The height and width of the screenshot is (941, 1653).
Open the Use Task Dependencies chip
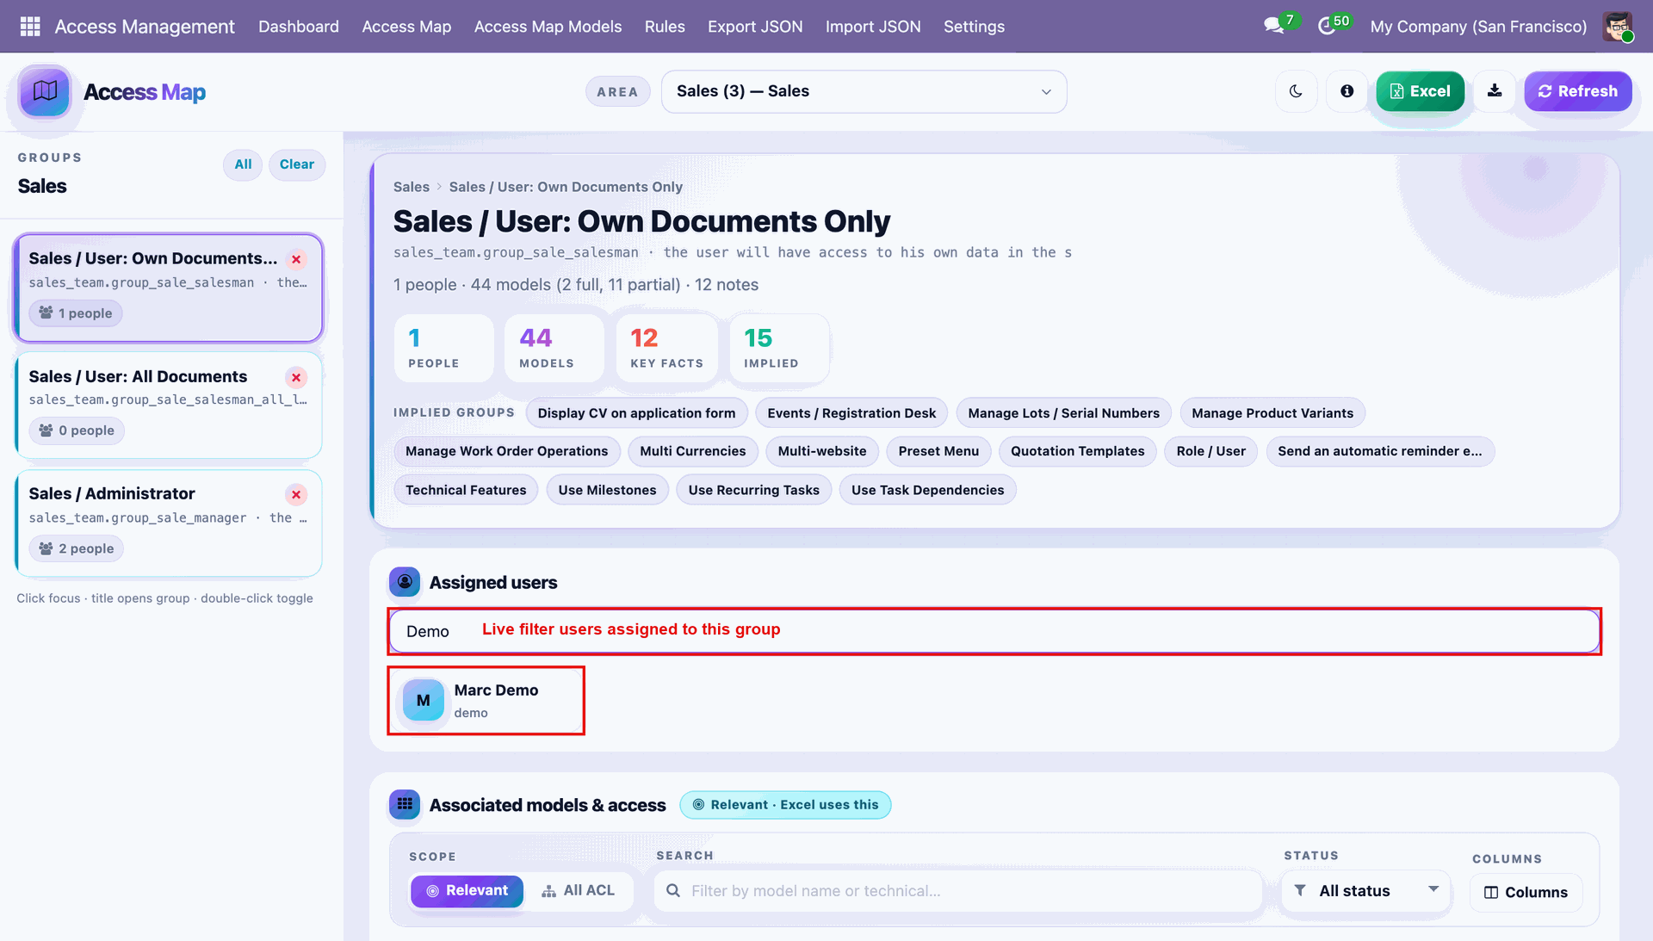click(927, 490)
